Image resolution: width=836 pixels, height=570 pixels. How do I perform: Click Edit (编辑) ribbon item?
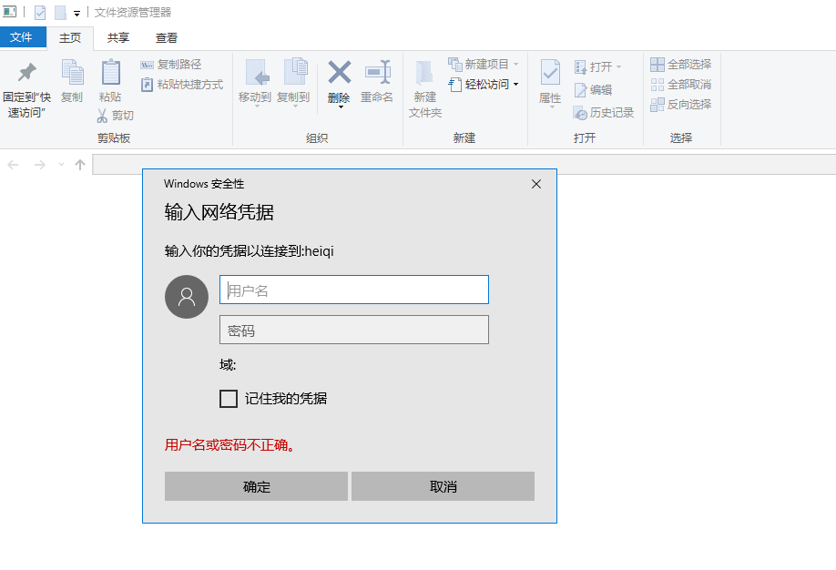point(594,90)
